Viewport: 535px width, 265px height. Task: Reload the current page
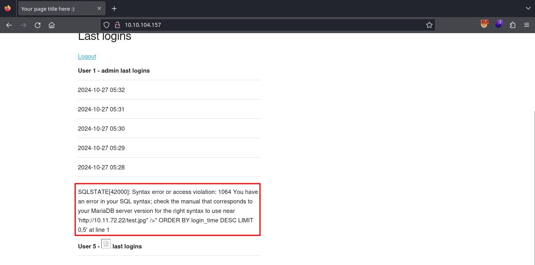pyautogui.click(x=38, y=25)
